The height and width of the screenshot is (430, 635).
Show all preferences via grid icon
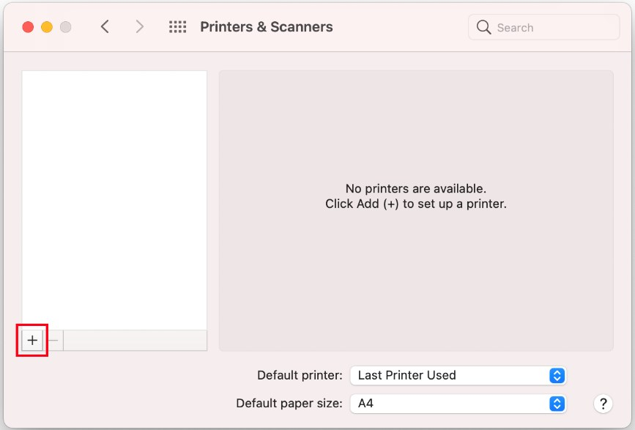click(x=177, y=26)
